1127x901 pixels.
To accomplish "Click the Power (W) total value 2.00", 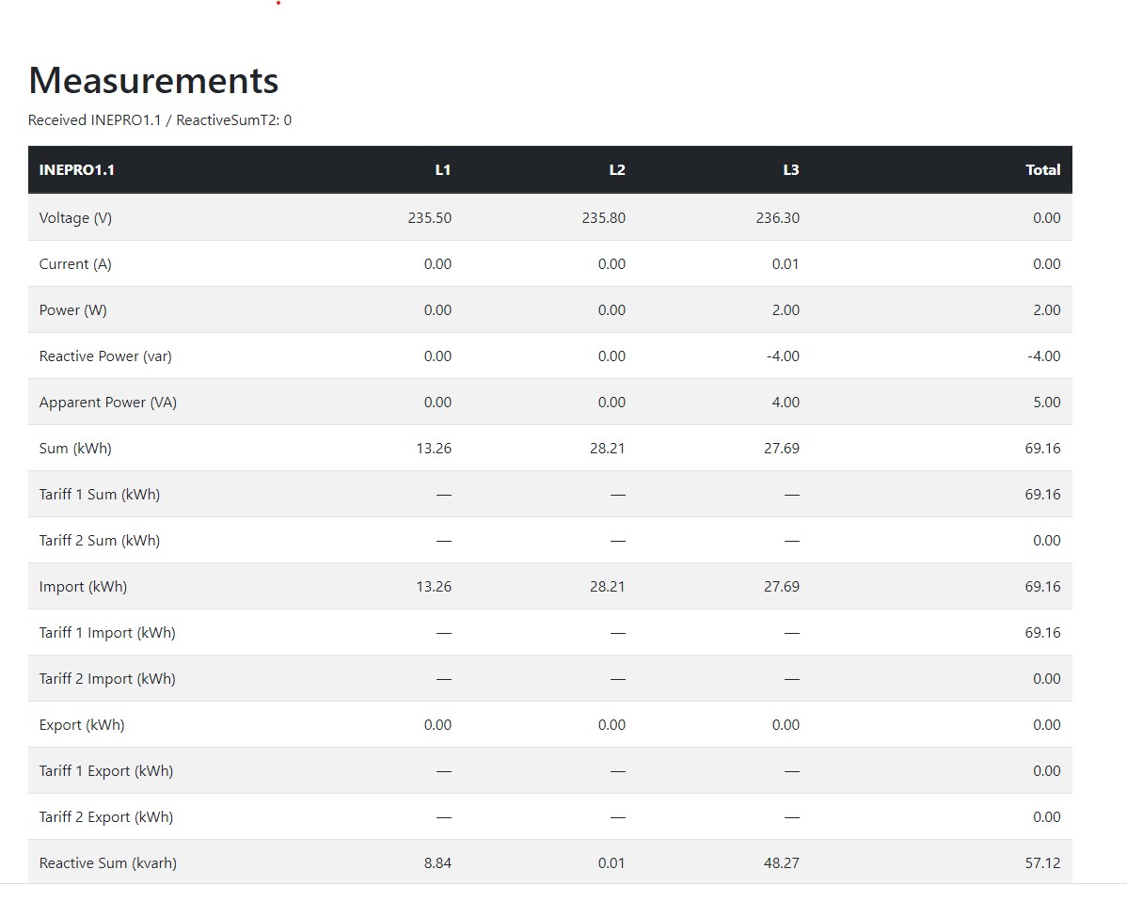I will (1046, 309).
